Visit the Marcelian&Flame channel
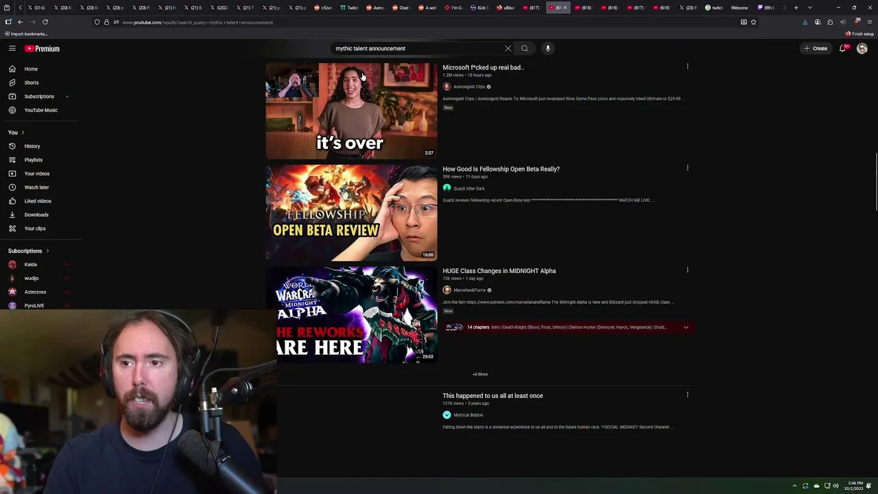 [470, 290]
